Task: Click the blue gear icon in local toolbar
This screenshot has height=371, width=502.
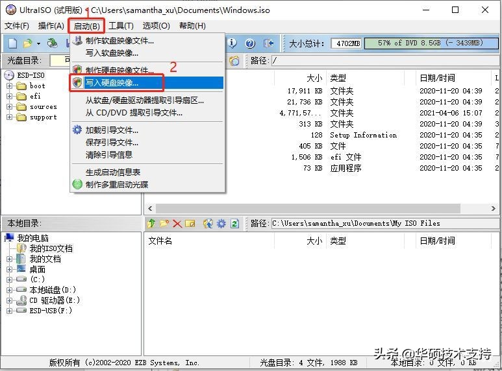Action: point(221,223)
